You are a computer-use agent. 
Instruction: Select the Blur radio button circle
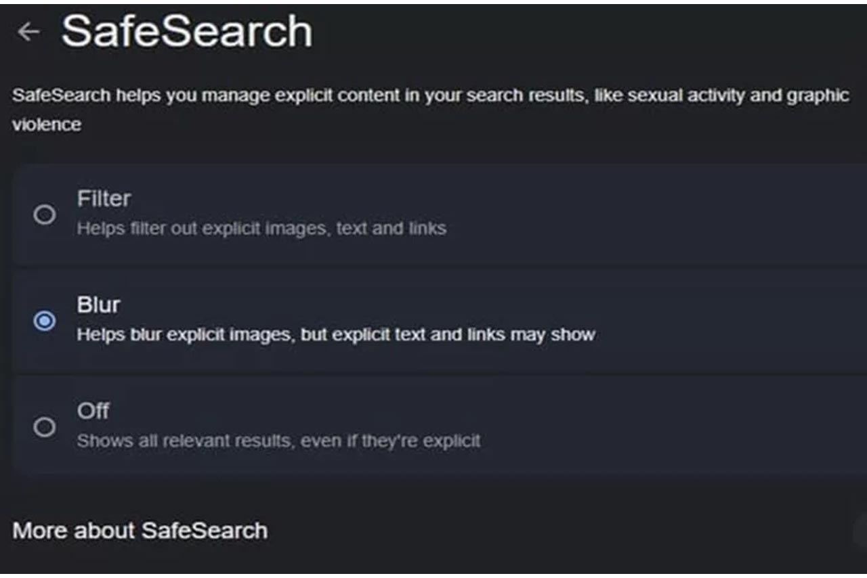click(45, 321)
